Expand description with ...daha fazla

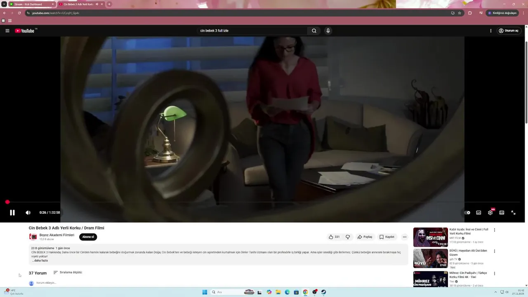click(x=40, y=261)
